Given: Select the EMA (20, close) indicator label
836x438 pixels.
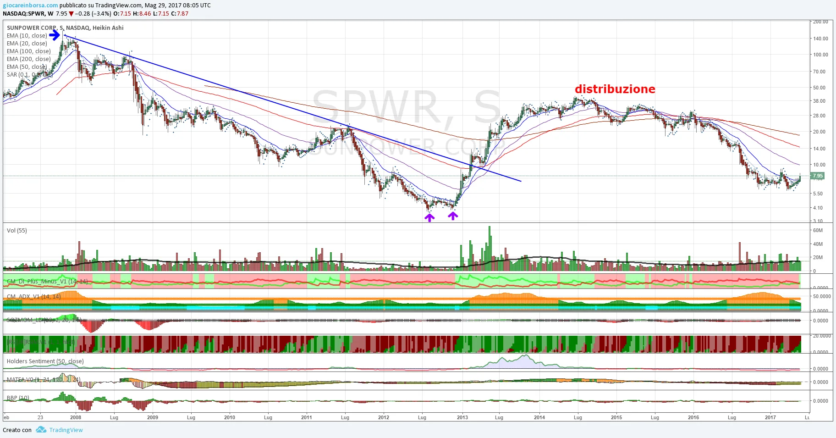Looking at the screenshot, I should [27, 44].
